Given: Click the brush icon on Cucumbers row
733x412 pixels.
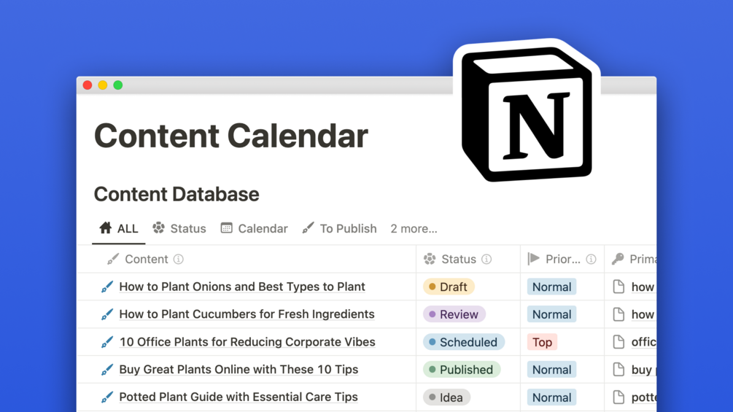Looking at the screenshot, I should click(x=107, y=314).
